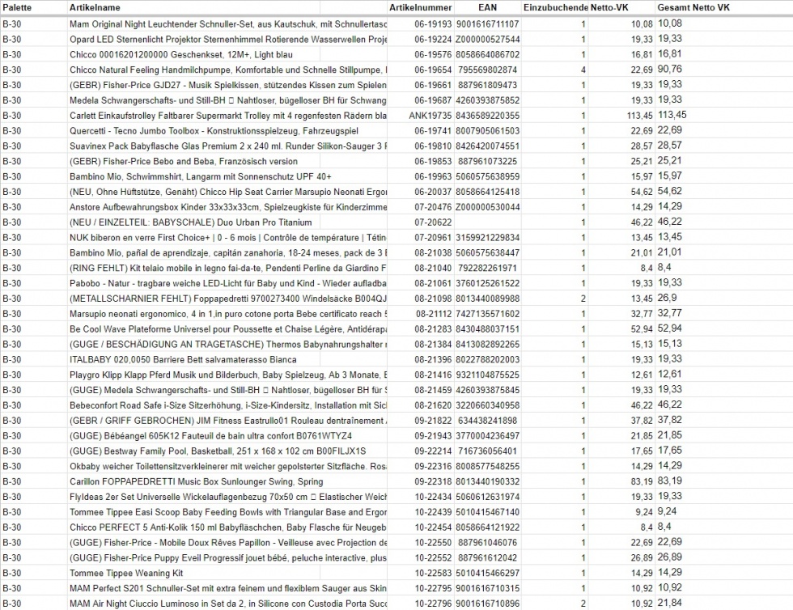Click the Netto-VK value 21,01
Screen dimensions: 793x610
click(x=642, y=252)
